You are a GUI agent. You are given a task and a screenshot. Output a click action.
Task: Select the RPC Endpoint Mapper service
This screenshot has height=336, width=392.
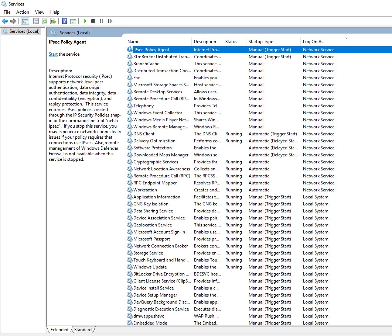click(259, 183)
